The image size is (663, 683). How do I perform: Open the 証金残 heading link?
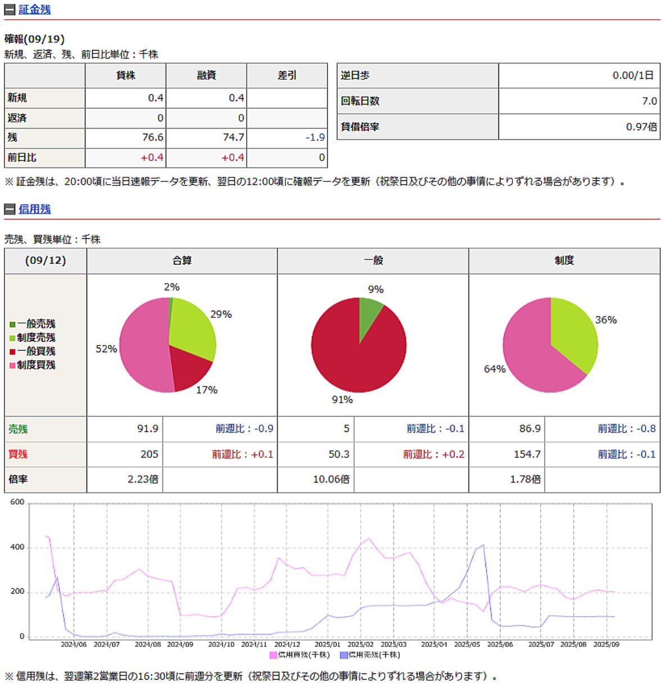[34, 10]
